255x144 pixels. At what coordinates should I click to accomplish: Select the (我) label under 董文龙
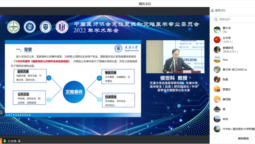(x=225, y=32)
